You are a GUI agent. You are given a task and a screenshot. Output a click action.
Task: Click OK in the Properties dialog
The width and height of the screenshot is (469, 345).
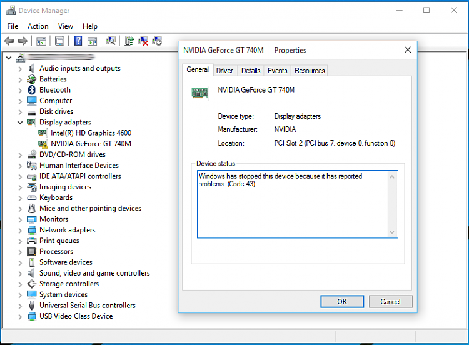click(x=342, y=302)
